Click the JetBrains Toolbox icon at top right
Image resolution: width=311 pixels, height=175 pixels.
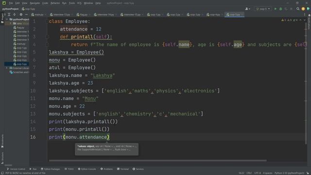[308, 9]
